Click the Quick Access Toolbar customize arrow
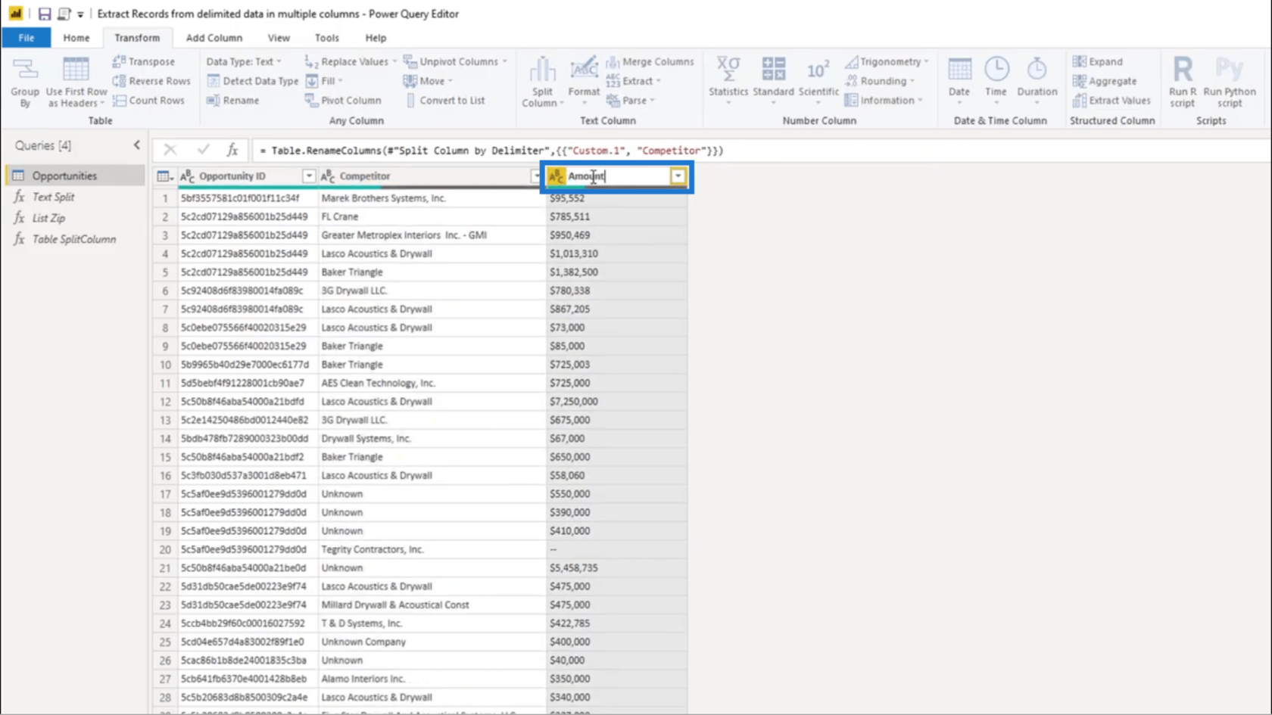 coord(80,14)
